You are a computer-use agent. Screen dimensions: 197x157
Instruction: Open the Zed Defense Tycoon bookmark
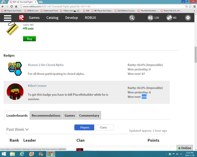[125, 11]
